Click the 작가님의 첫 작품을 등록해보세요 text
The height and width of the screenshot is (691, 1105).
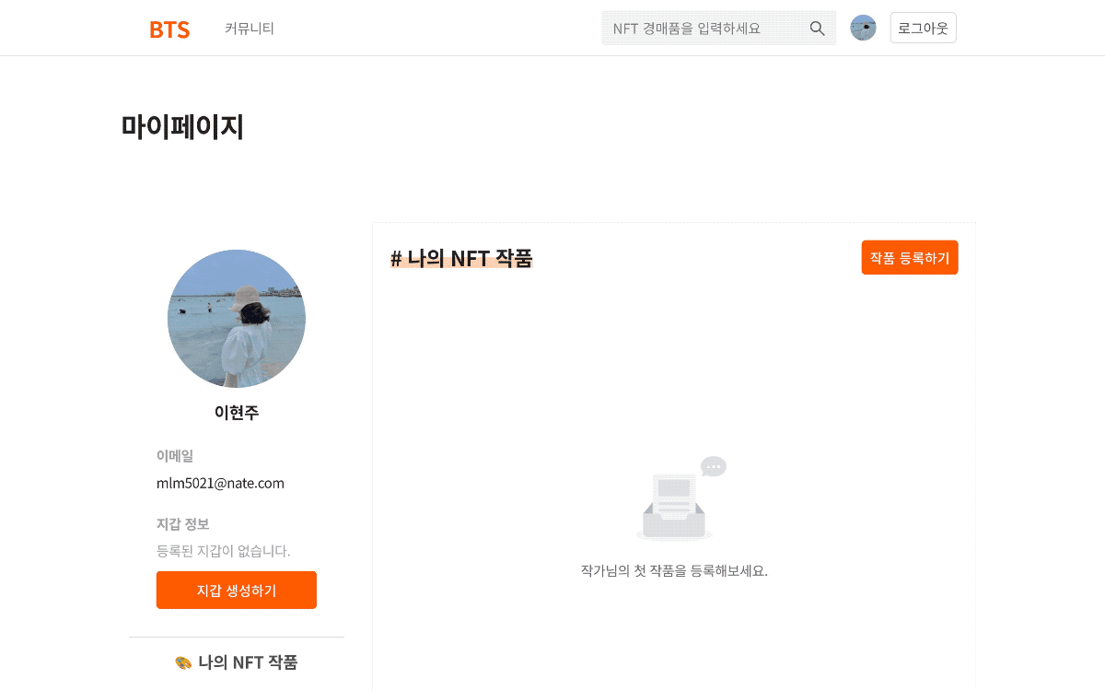pyautogui.click(x=674, y=570)
